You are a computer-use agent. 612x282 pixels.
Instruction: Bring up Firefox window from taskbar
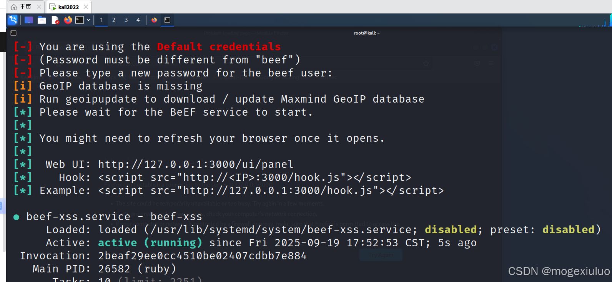click(x=154, y=20)
